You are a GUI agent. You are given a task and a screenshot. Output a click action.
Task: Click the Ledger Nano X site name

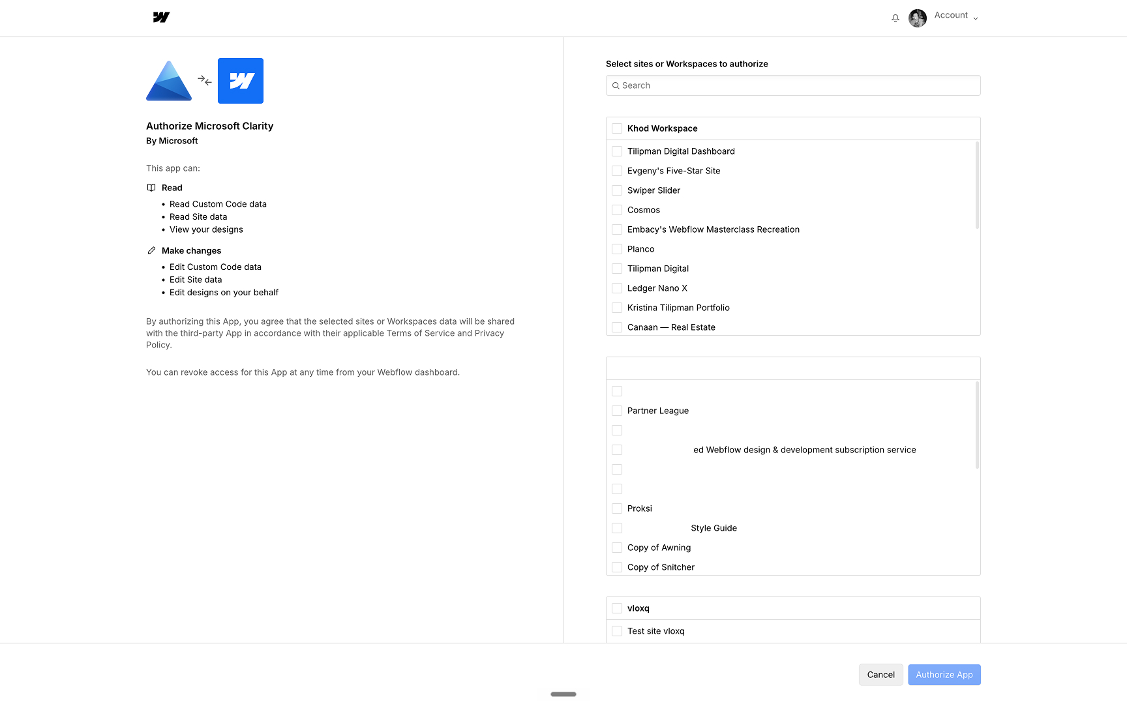(657, 288)
